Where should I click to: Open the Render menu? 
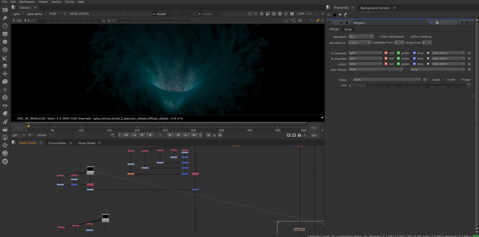click(56, 2)
